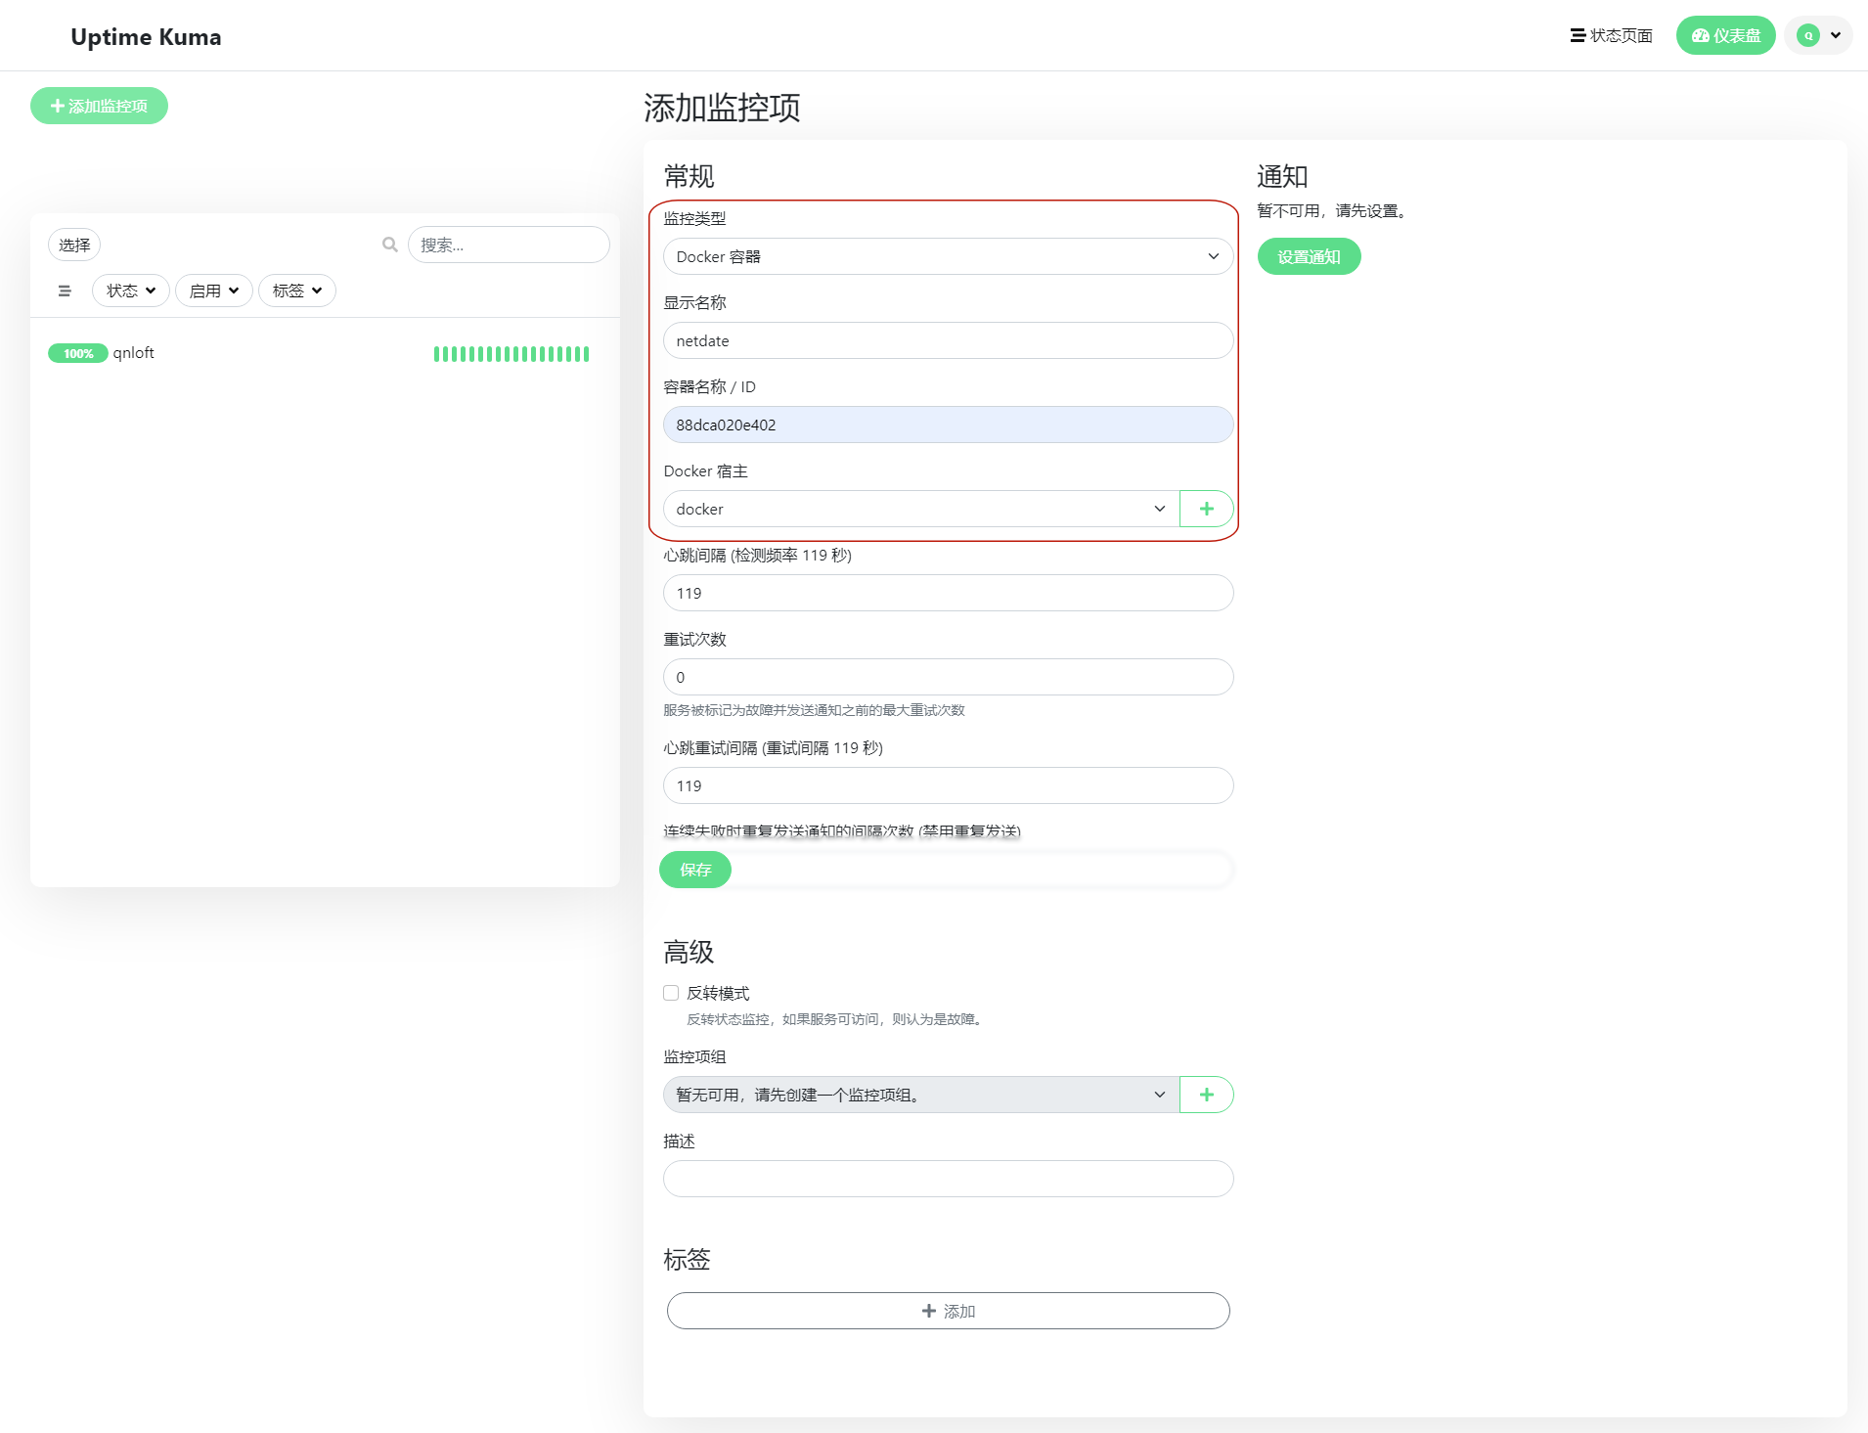Click the 容器名称 / ID input field
Screen dimensions: 1868x1433
(948, 425)
